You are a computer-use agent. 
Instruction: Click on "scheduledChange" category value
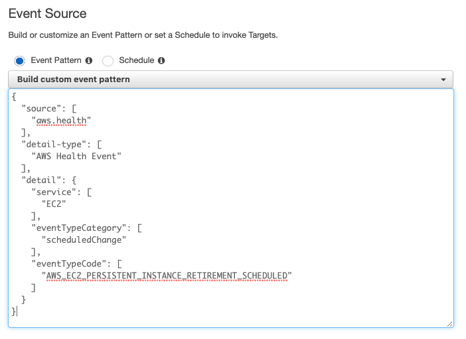pyautogui.click(x=84, y=239)
